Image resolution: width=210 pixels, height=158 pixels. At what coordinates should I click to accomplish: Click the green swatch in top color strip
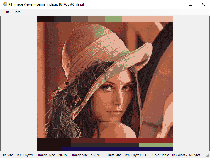[x=113, y=19]
